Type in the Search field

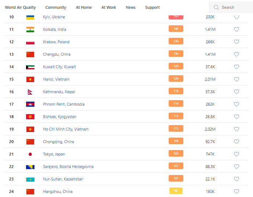[x=235, y=7]
